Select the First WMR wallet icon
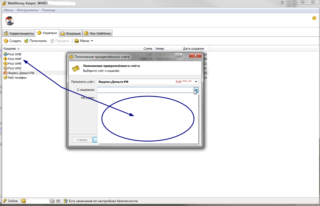The height and width of the screenshot is (206, 320). tap(5, 64)
